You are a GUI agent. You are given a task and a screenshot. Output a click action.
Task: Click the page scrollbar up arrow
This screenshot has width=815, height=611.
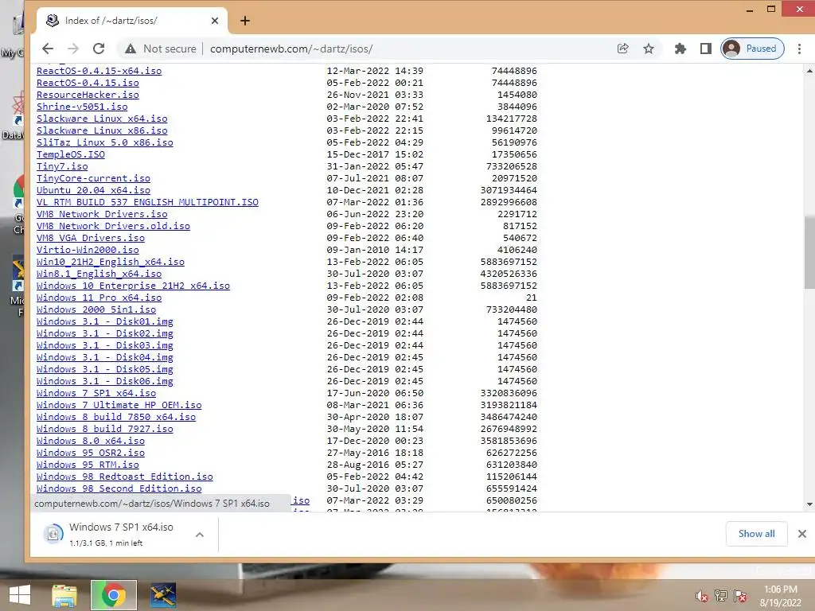[x=809, y=71]
